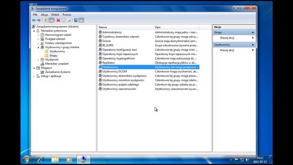The height and width of the screenshot is (165, 293).
Task: Open the Help question mark icon
Action: pos(76,20)
